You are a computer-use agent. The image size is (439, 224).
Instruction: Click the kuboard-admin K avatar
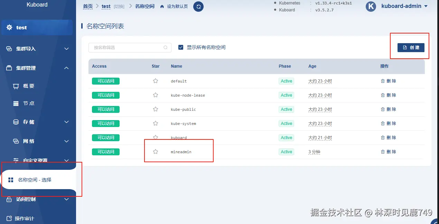[371, 7]
